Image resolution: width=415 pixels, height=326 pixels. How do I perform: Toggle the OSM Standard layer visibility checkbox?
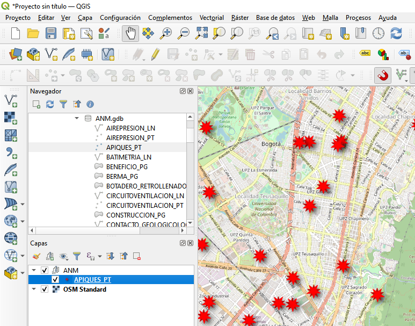click(45, 289)
